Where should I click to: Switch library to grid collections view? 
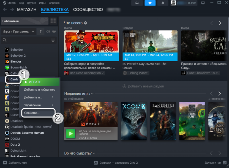click(53, 21)
